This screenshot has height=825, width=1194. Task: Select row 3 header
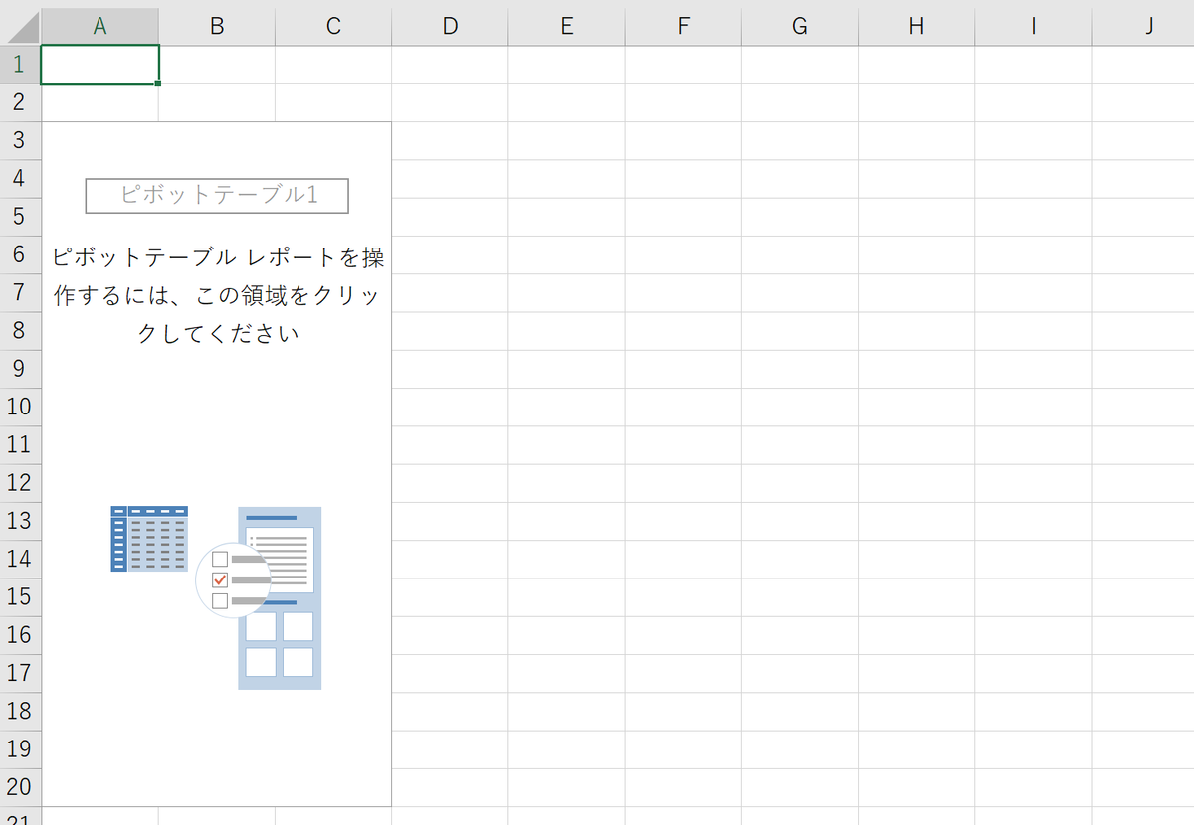coord(20,140)
